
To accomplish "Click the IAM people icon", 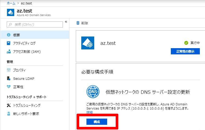I will (9, 52).
